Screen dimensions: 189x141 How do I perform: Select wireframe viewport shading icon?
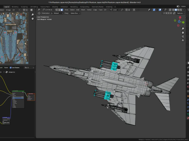[x=173, y=10]
